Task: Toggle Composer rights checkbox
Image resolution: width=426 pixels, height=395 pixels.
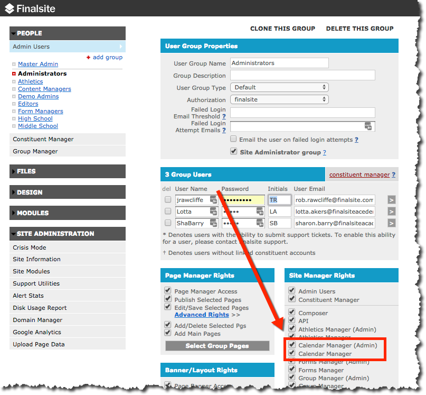Action: pos(292,312)
